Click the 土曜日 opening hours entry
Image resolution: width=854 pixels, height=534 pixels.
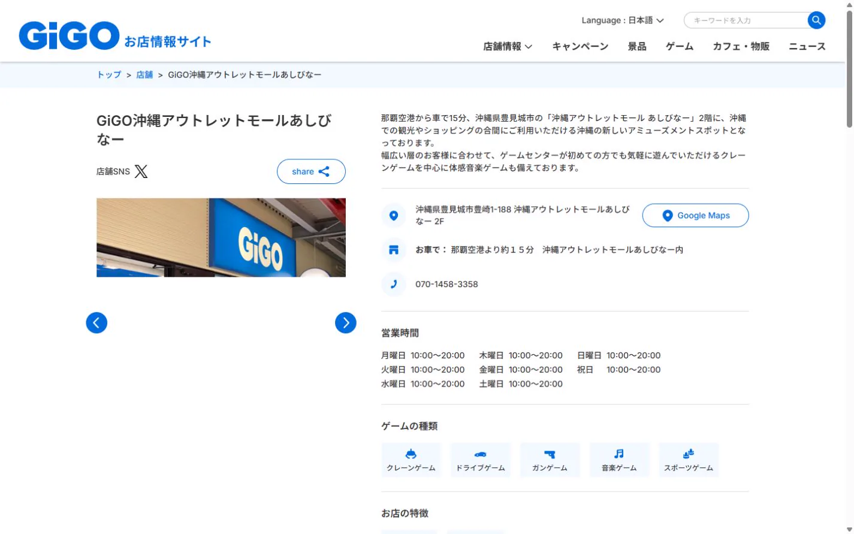[x=521, y=384]
